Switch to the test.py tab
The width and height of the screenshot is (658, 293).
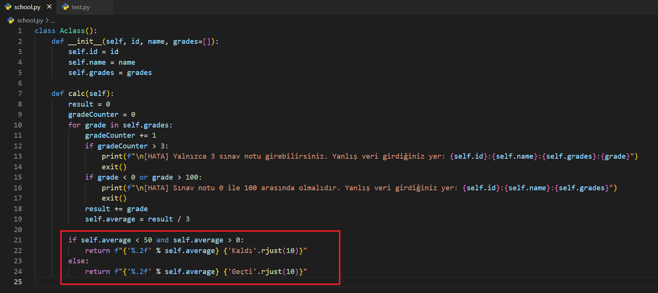[80, 7]
